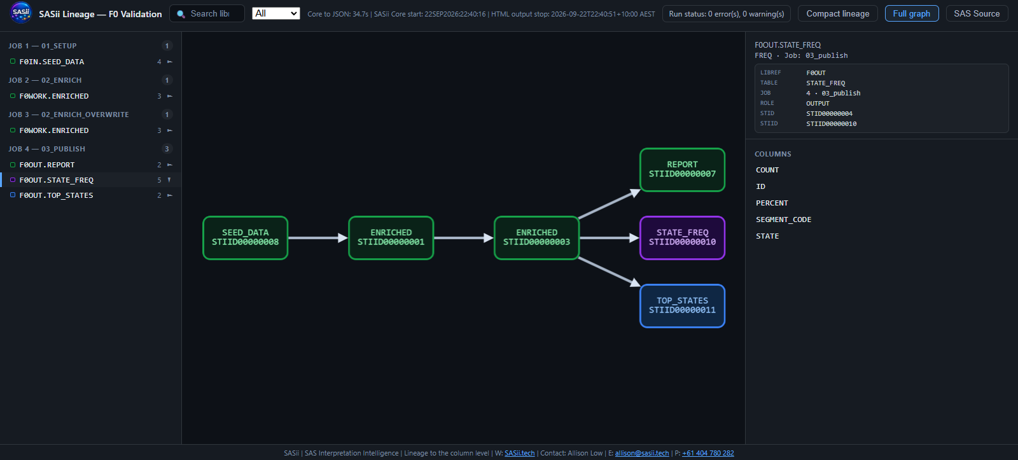Select the TOP_STATES STIID00000011 graph node

click(x=683, y=306)
